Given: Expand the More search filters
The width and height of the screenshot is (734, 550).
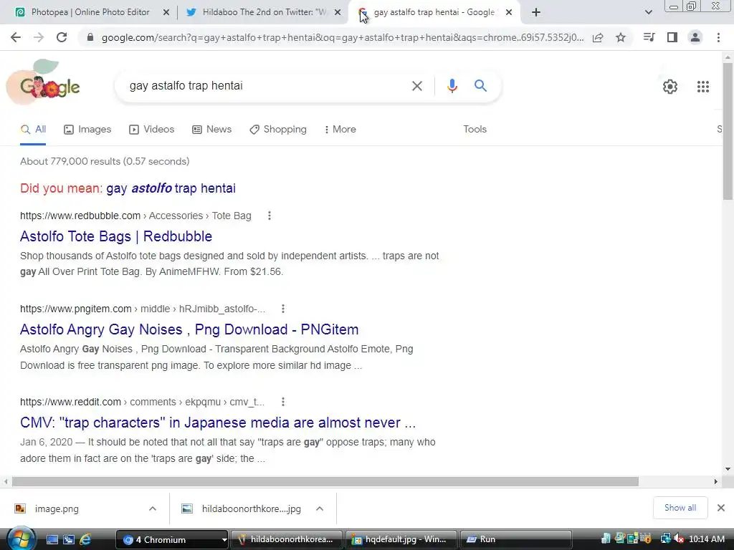Looking at the screenshot, I should click(340, 130).
